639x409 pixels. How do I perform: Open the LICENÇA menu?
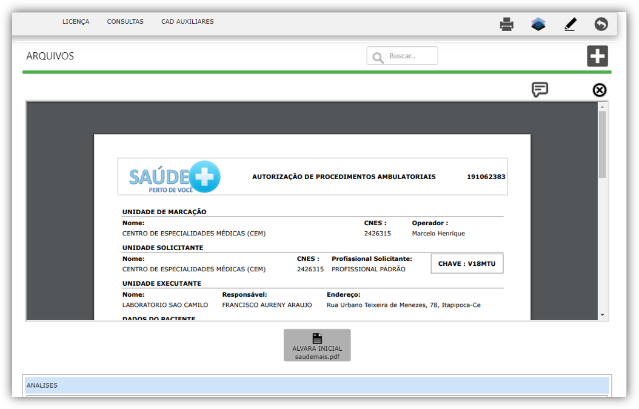[x=76, y=22]
